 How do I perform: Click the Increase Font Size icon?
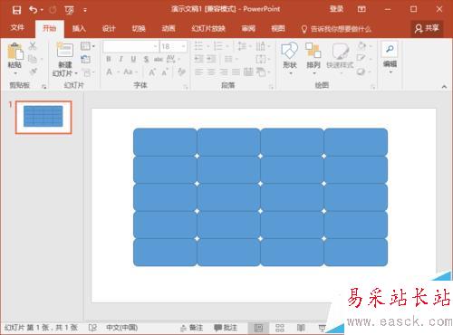tap(152, 72)
